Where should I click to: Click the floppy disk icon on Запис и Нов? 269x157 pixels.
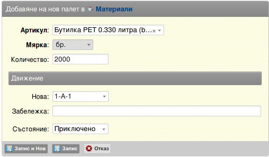(x=9, y=148)
